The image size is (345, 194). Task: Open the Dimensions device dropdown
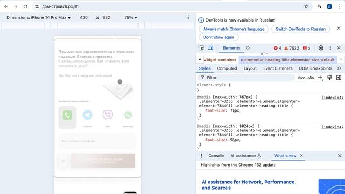coord(38,18)
